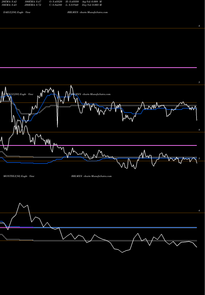This screenshot has width=205, height=295.
Task: Select the high price H: value
Action: point(72,2)
